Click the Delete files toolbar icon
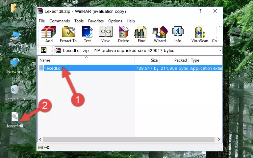This screenshot has width=253, height=158. pyautogui.click(x=124, y=34)
